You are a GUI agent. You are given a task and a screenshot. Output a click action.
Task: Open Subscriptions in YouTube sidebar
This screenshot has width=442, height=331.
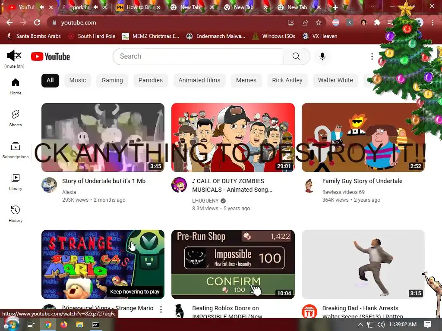point(16,150)
